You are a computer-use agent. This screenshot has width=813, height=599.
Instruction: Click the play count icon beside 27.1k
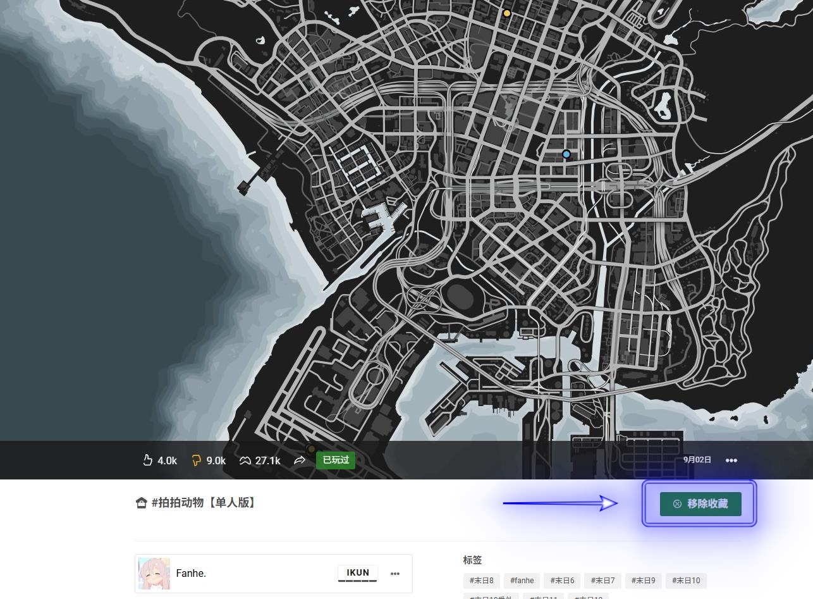coord(245,460)
